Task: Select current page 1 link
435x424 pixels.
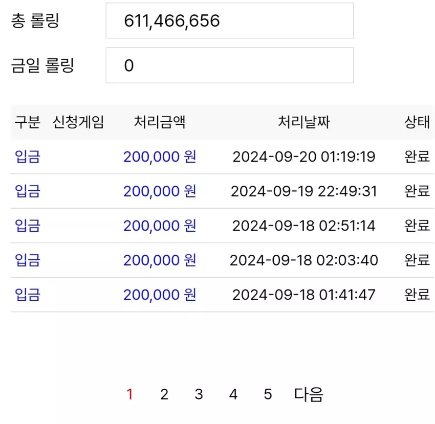Action: [129, 394]
